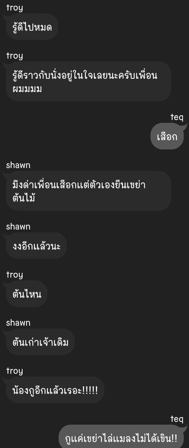Viewport: 189px width, 448px height.
Task: Click troy name above "ต้นไหน"
Action: pos(14,275)
